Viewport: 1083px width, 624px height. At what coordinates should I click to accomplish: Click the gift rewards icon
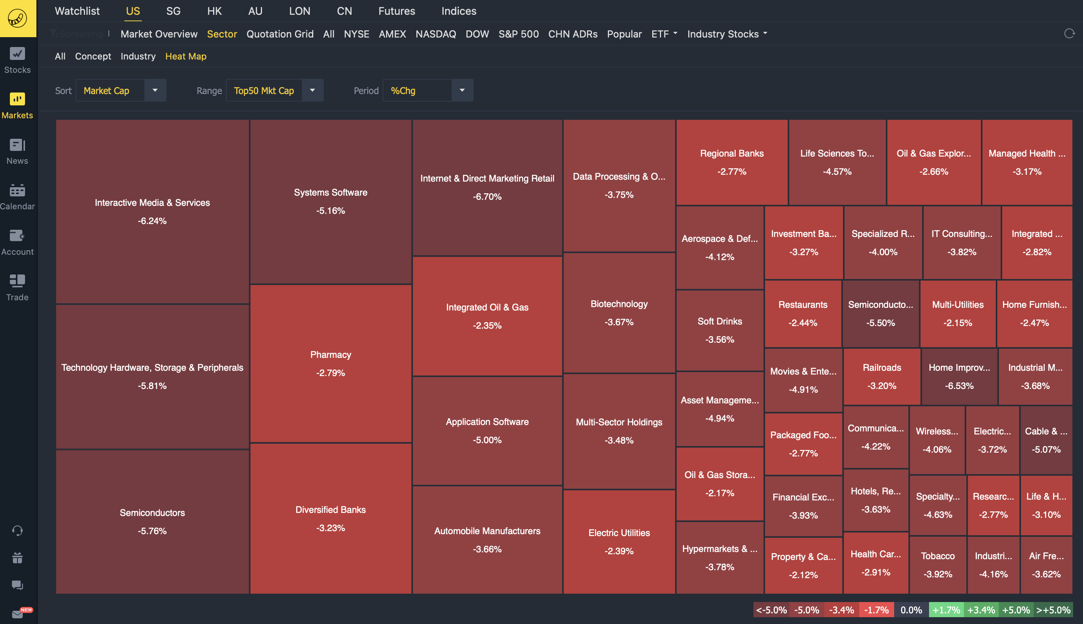(17, 558)
